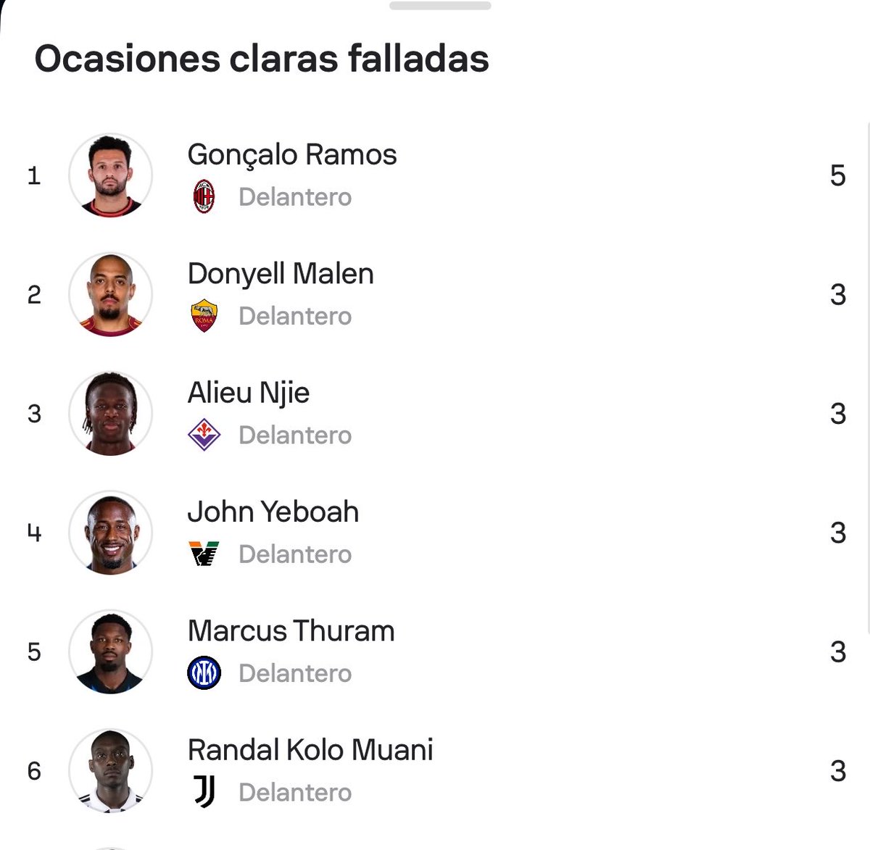The height and width of the screenshot is (850, 870).
Task: Tap Gonçalo Ramos missed chances value 5
Action: [838, 175]
